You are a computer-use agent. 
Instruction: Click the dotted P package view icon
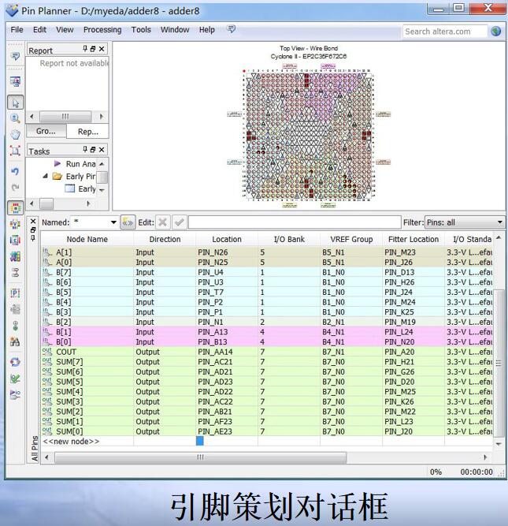tap(15, 293)
